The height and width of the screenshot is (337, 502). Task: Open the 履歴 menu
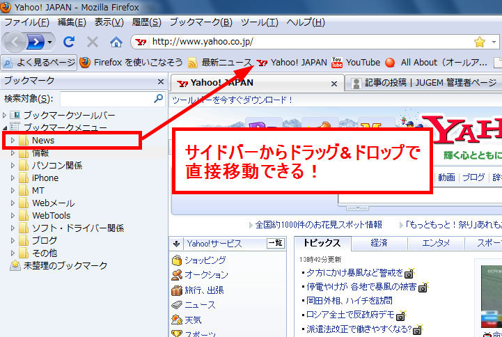pyautogui.click(x=147, y=22)
